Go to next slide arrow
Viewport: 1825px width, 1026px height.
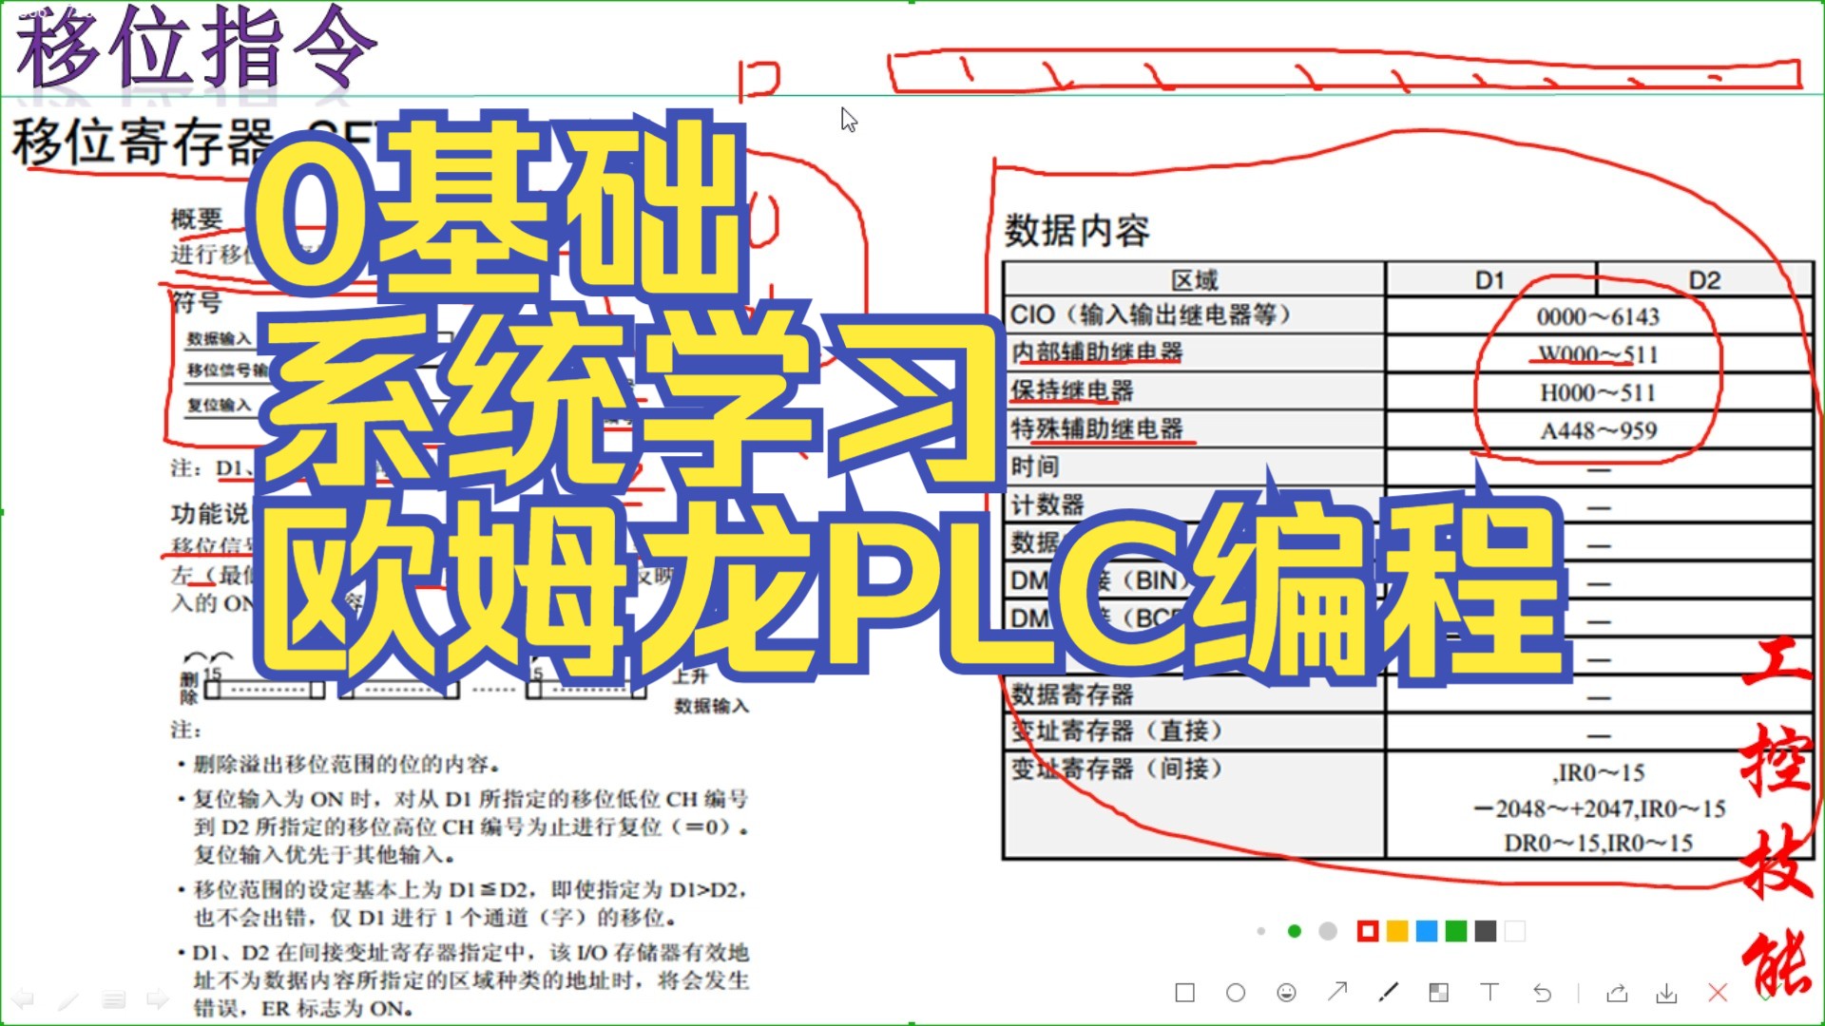(x=158, y=999)
